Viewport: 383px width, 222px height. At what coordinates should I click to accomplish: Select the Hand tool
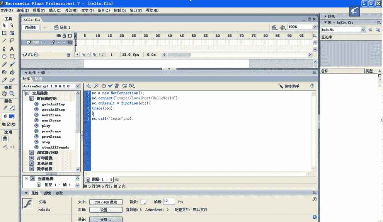(x=4, y=94)
